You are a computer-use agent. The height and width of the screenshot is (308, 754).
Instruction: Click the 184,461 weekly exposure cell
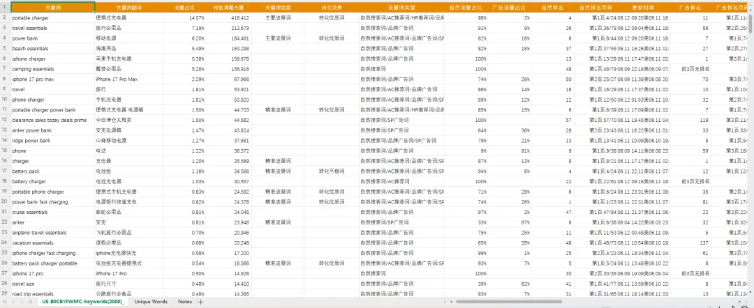click(228, 38)
